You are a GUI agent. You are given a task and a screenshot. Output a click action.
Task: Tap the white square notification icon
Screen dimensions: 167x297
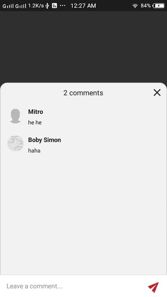(x=54, y=6)
